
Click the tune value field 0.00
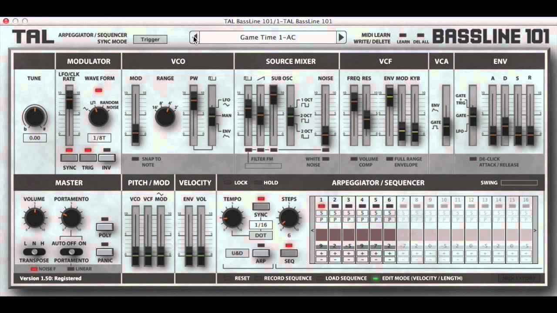coord(35,138)
